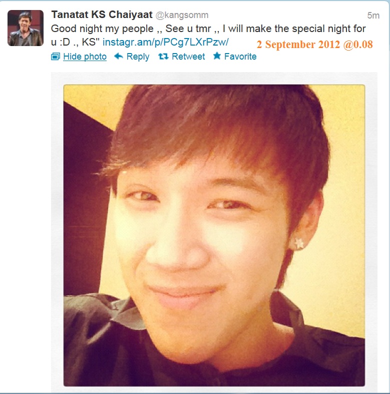The image size is (390, 394).
Task: Click the tweet text "Good night my people"
Action: (x=102, y=29)
